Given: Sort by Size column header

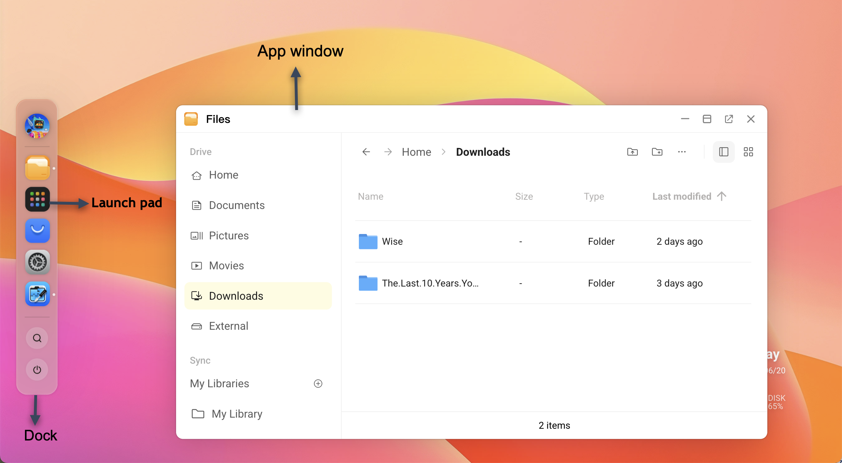Looking at the screenshot, I should coord(524,196).
